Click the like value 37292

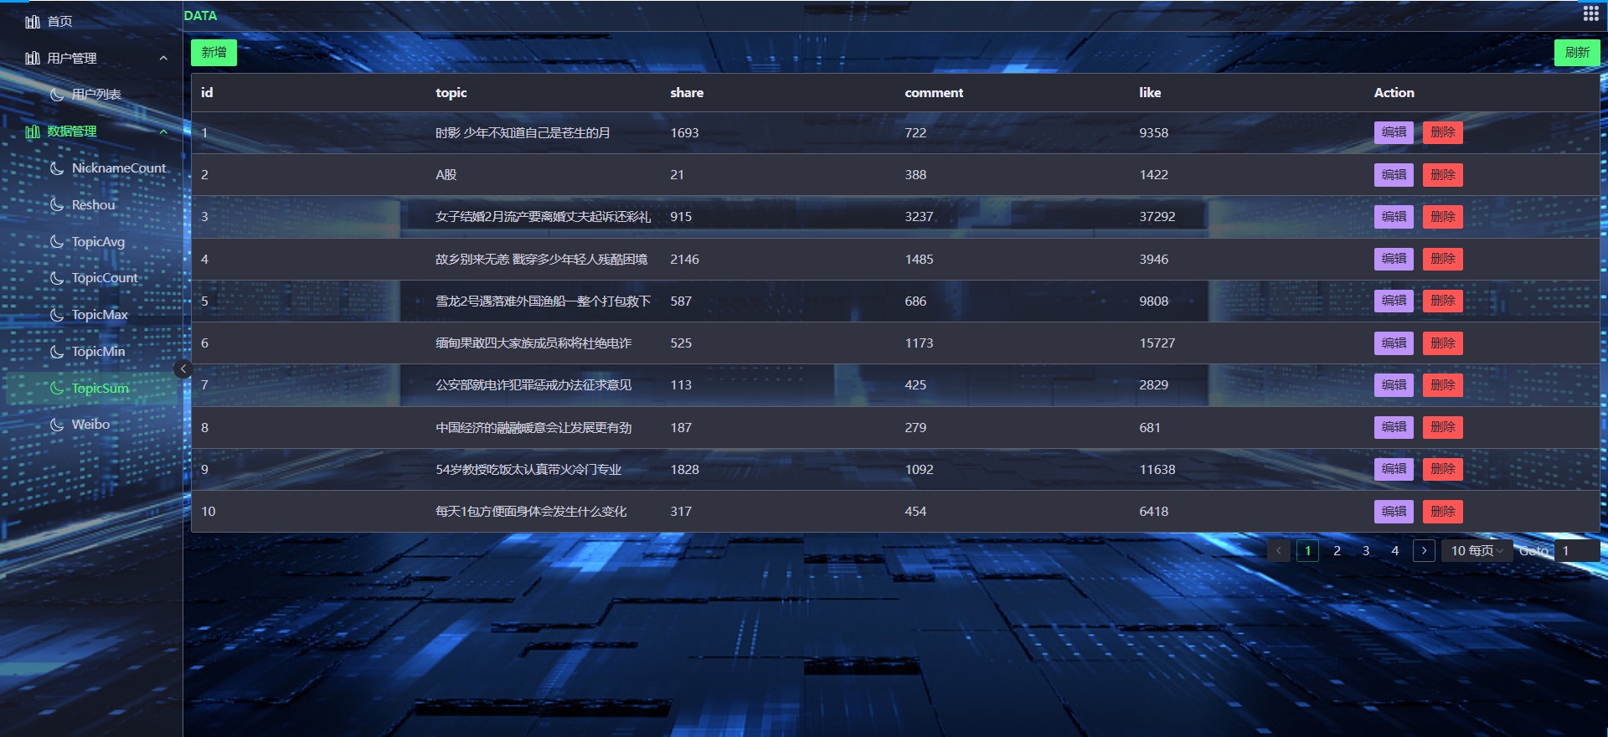(1157, 217)
